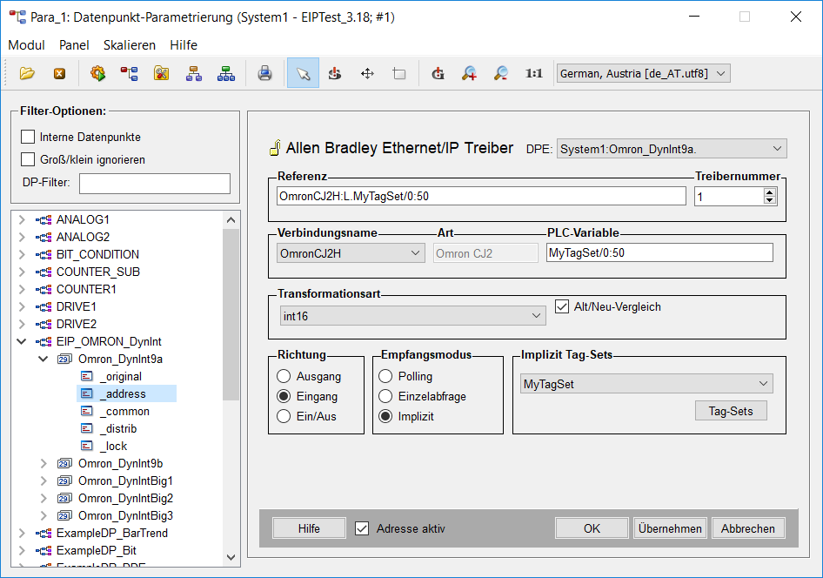The height and width of the screenshot is (578, 823).
Task: Expand the Omron_DynIntBig1 tree node
Action: [x=43, y=481]
